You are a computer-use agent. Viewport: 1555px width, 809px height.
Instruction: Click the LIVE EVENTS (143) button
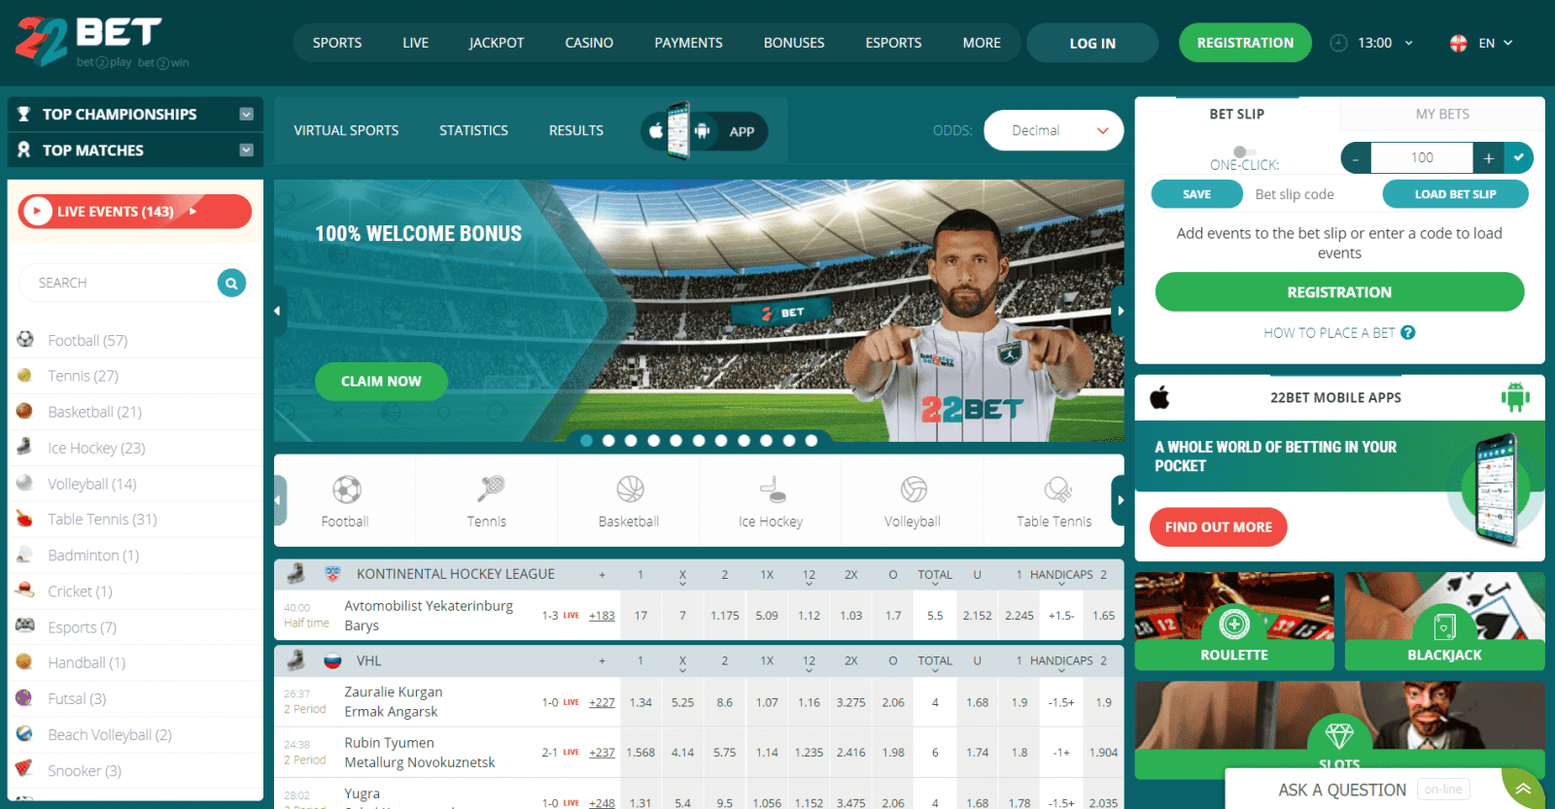(134, 211)
